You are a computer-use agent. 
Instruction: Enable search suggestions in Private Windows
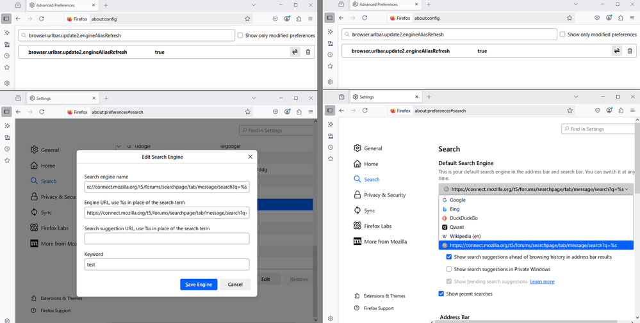point(449,269)
